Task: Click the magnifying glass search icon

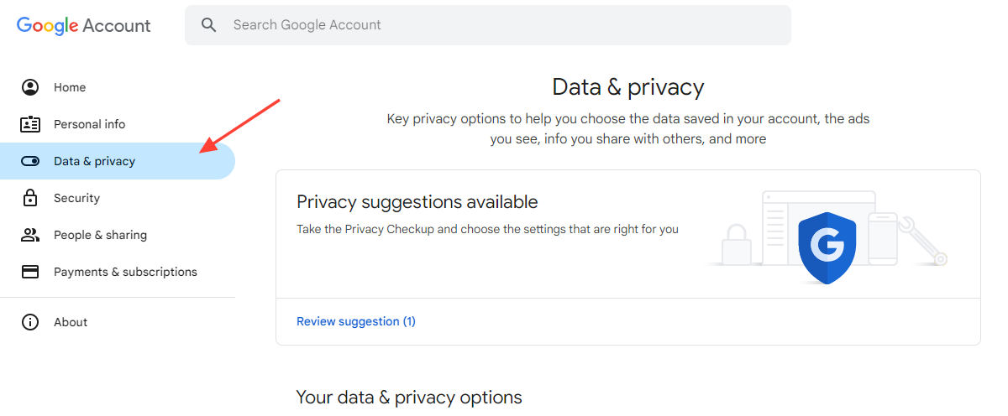Action: click(x=209, y=25)
